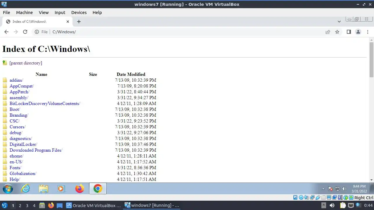Image resolution: width=374 pixels, height=210 pixels.
Task: Click the Name column header
Action: 41,74
